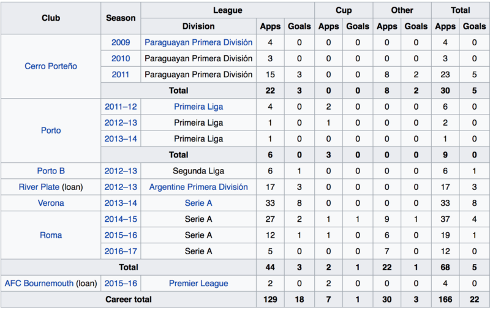The image size is (490, 310).
Task: Open Roma's 2016–17 season link
Action: click(x=121, y=251)
